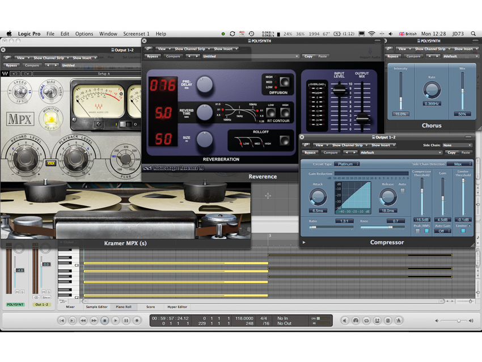Toggle the RT Contour Low button

pos(271,112)
